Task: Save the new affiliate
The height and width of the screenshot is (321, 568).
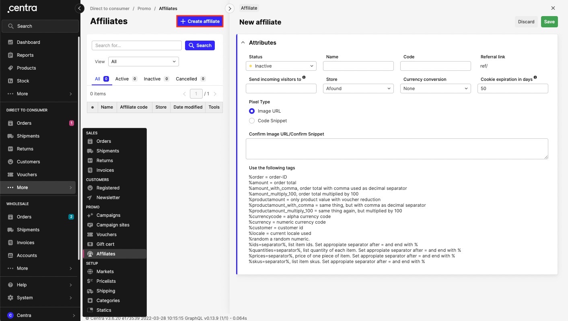Action: tap(549, 22)
